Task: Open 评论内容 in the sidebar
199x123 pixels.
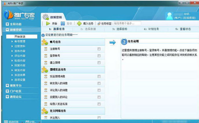Action: (x=20, y=56)
